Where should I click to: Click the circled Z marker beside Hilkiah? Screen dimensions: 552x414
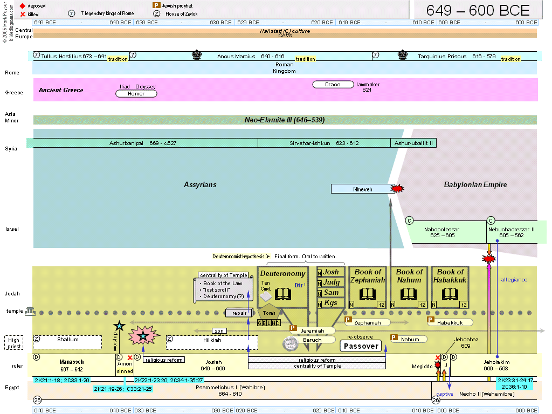pyautogui.click(x=170, y=339)
